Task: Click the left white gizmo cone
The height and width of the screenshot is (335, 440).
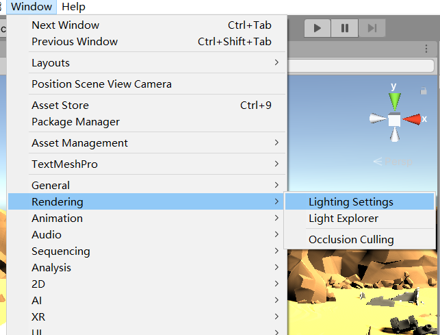Action: (377, 119)
